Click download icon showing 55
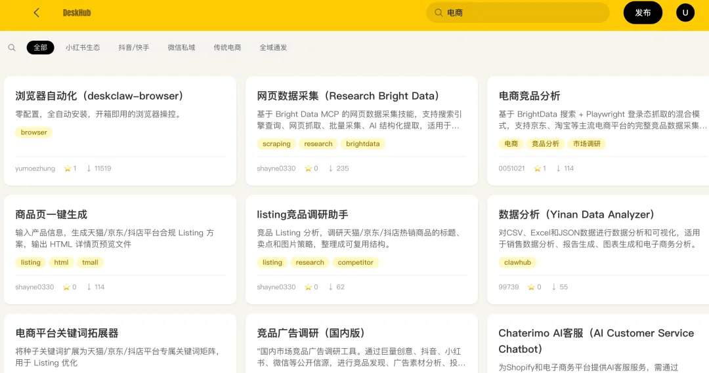Viewport: 709px width, 373px height. (553, 287)
